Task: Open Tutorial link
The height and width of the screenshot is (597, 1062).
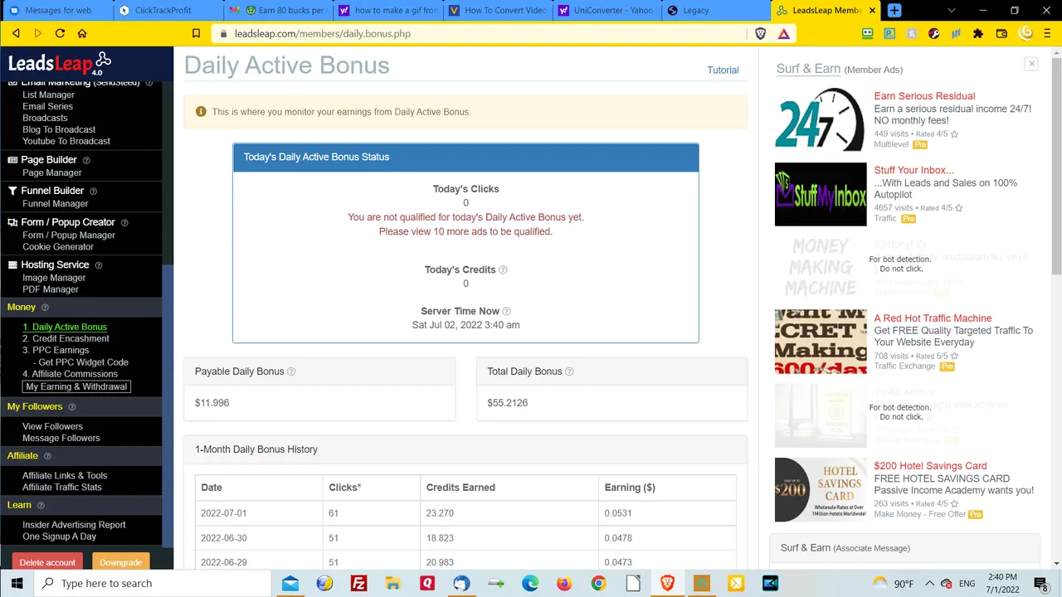Action: [723, 70]
